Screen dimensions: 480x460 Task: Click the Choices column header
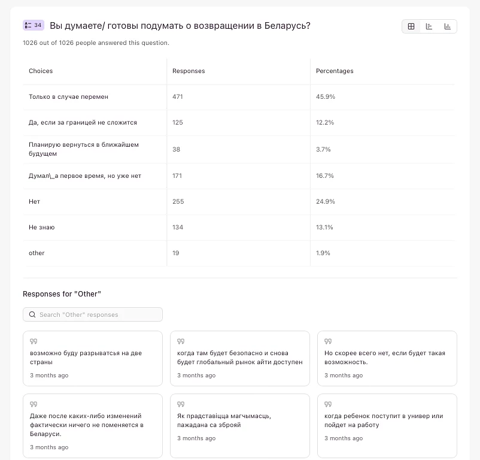(x=41, y=71)
